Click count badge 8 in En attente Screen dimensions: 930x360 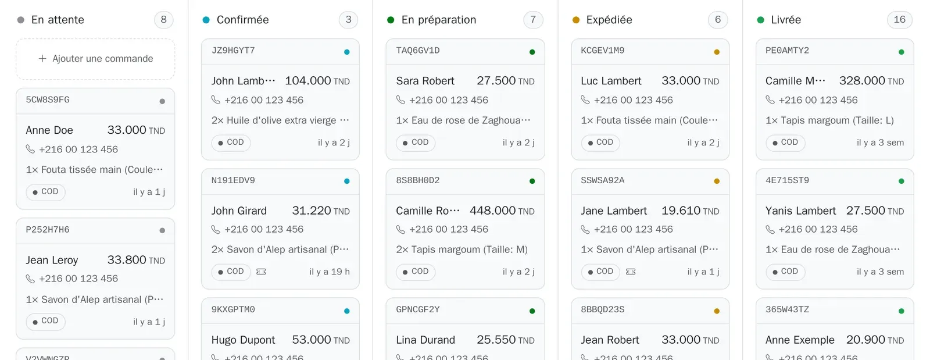pos(164,20)
